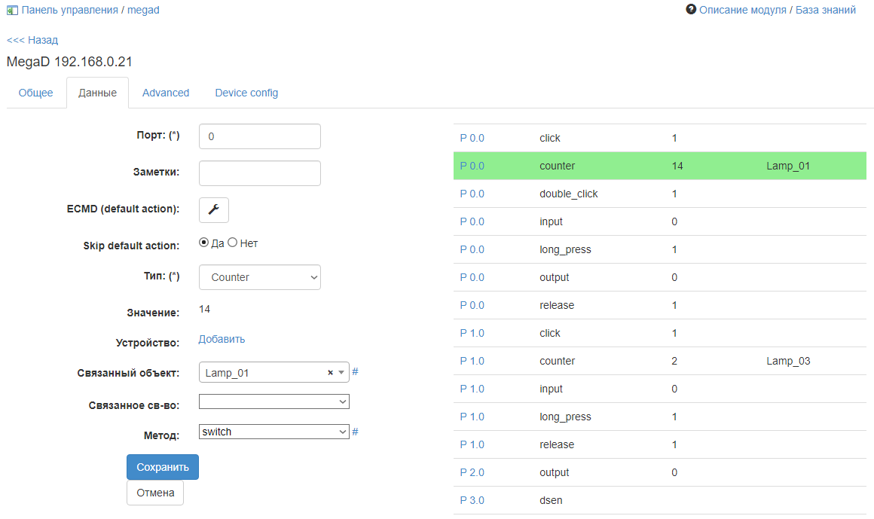Open P 0.0 link in the input row

point(472,221)
